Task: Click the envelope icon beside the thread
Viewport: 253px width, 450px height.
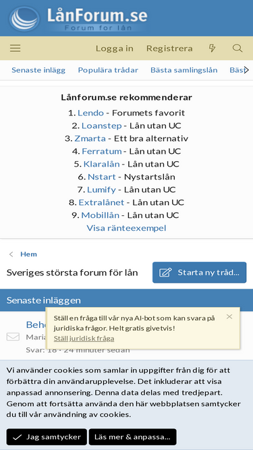Action: [x=13, y=337]
